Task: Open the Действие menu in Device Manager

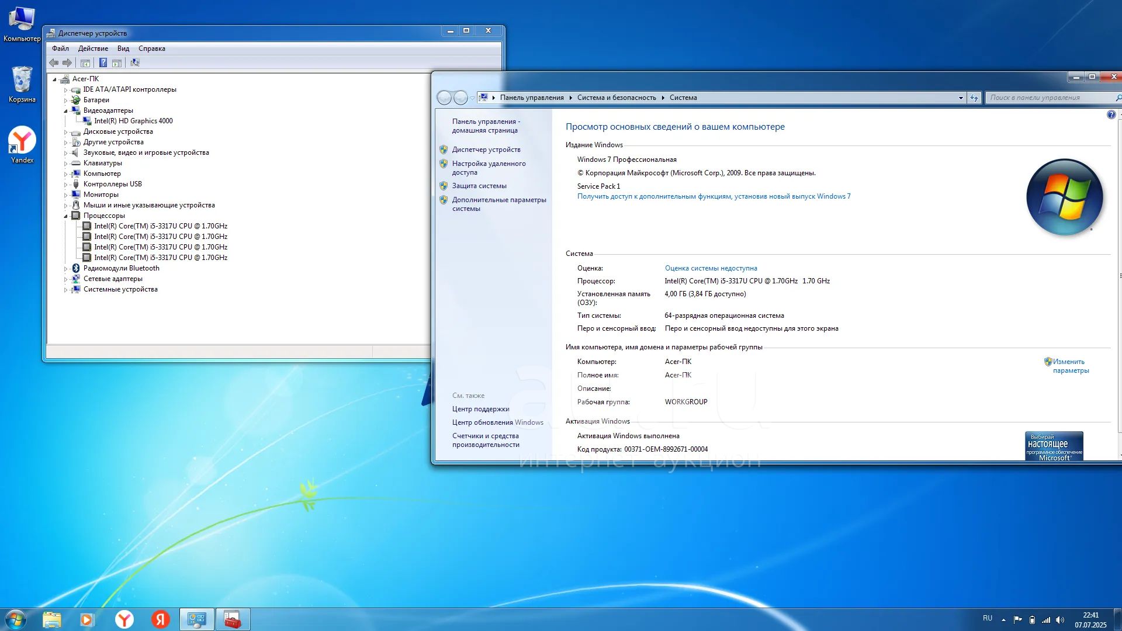Action: pyautogui.click(x=93, y=48)
